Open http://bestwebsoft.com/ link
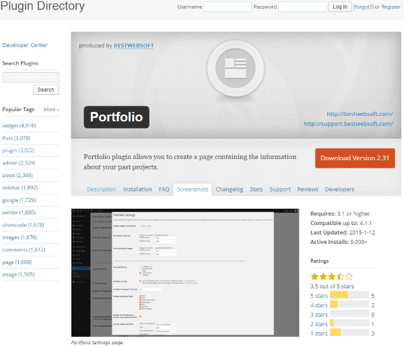This screenshot has width=404, height=347. (360, 114)
